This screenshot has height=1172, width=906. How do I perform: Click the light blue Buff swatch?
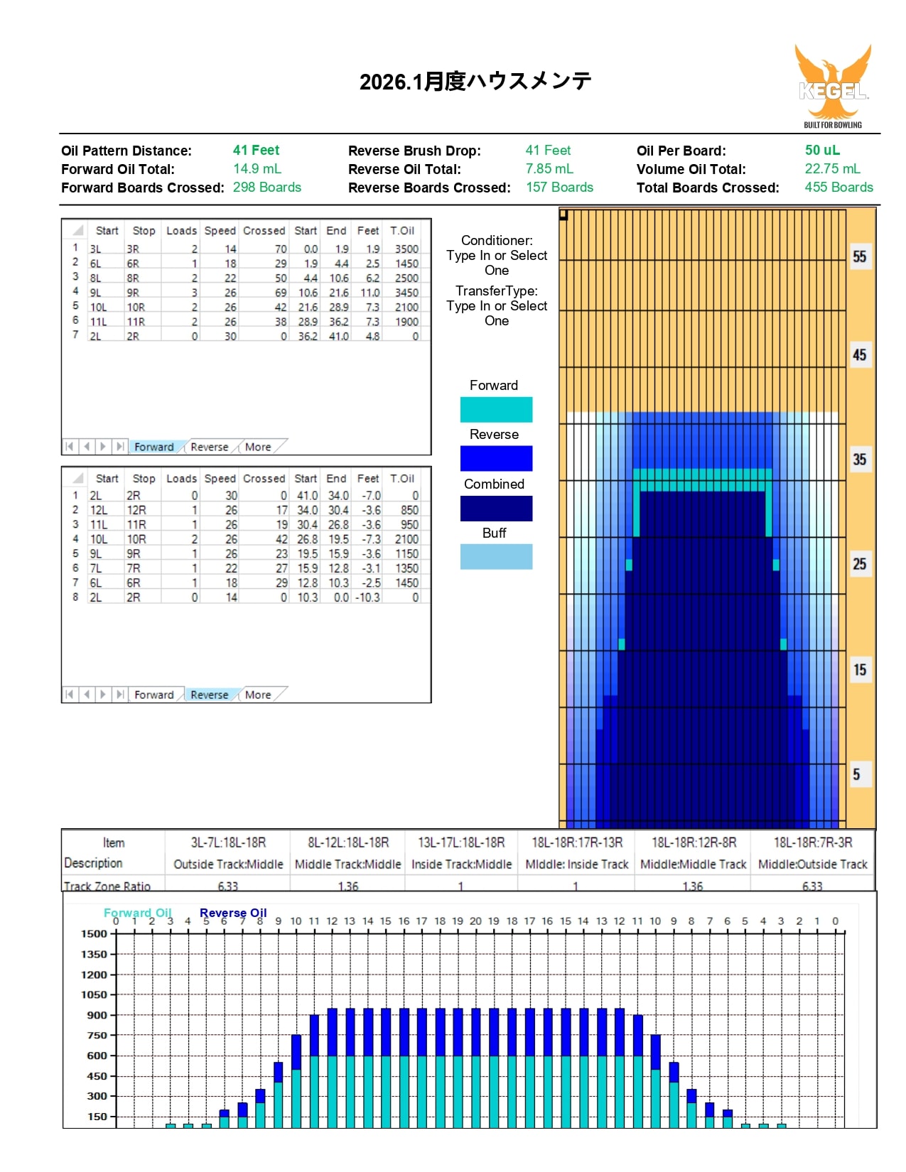click(496, 557)
